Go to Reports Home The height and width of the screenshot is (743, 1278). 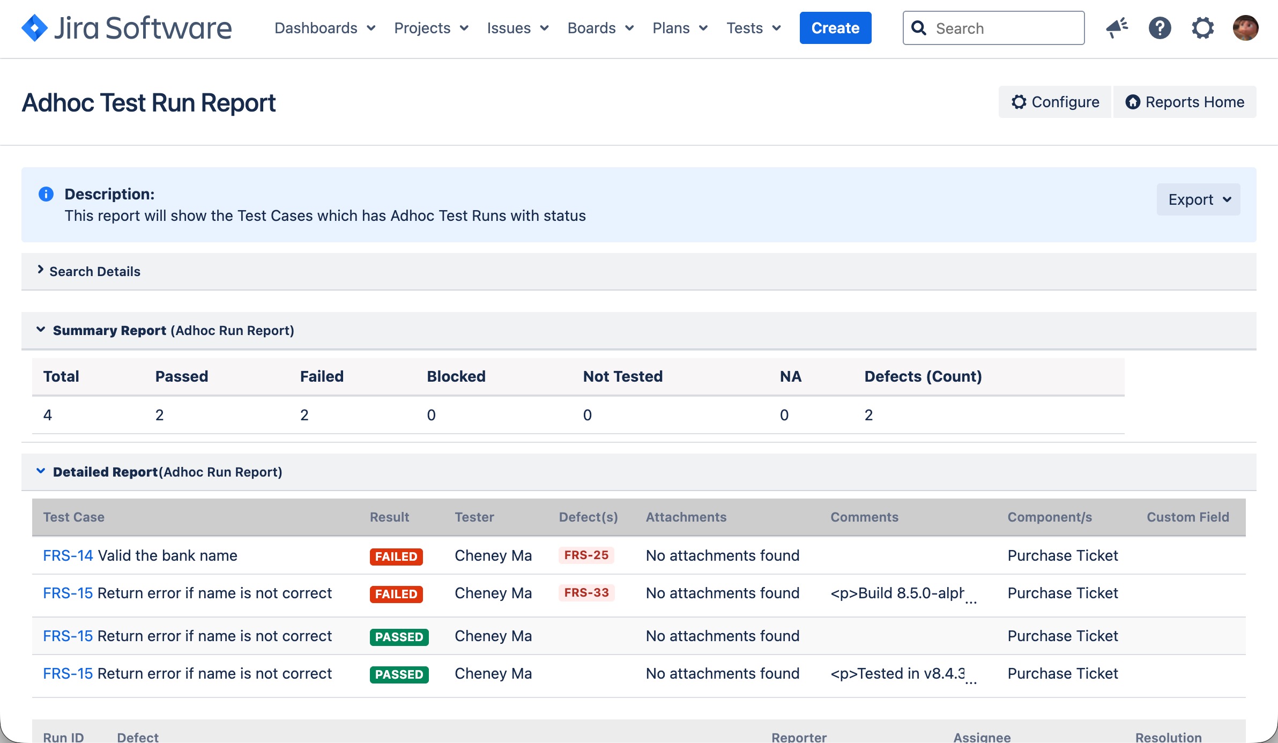[x=1185, y=102]
